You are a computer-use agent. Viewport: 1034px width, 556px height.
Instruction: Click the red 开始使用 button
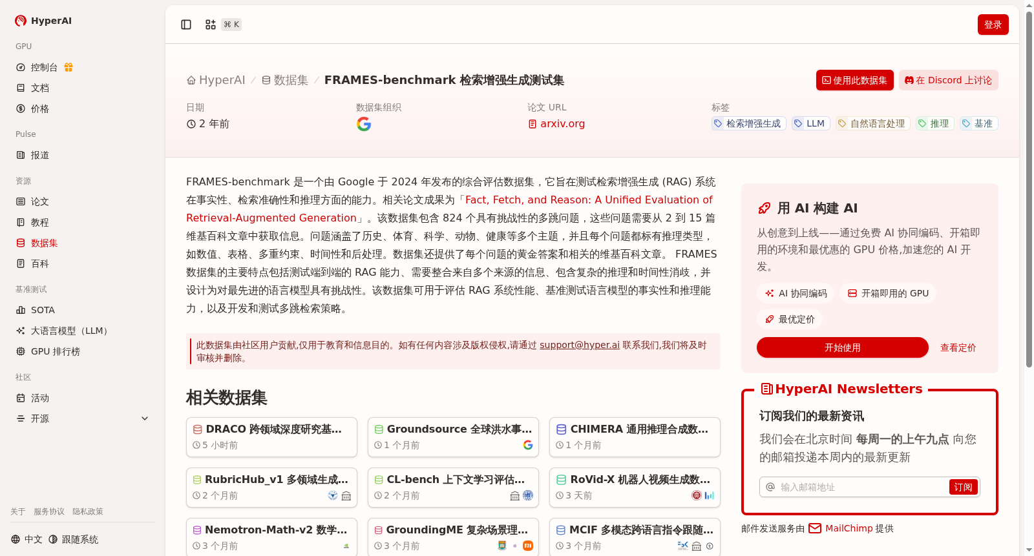click(843, 347)
